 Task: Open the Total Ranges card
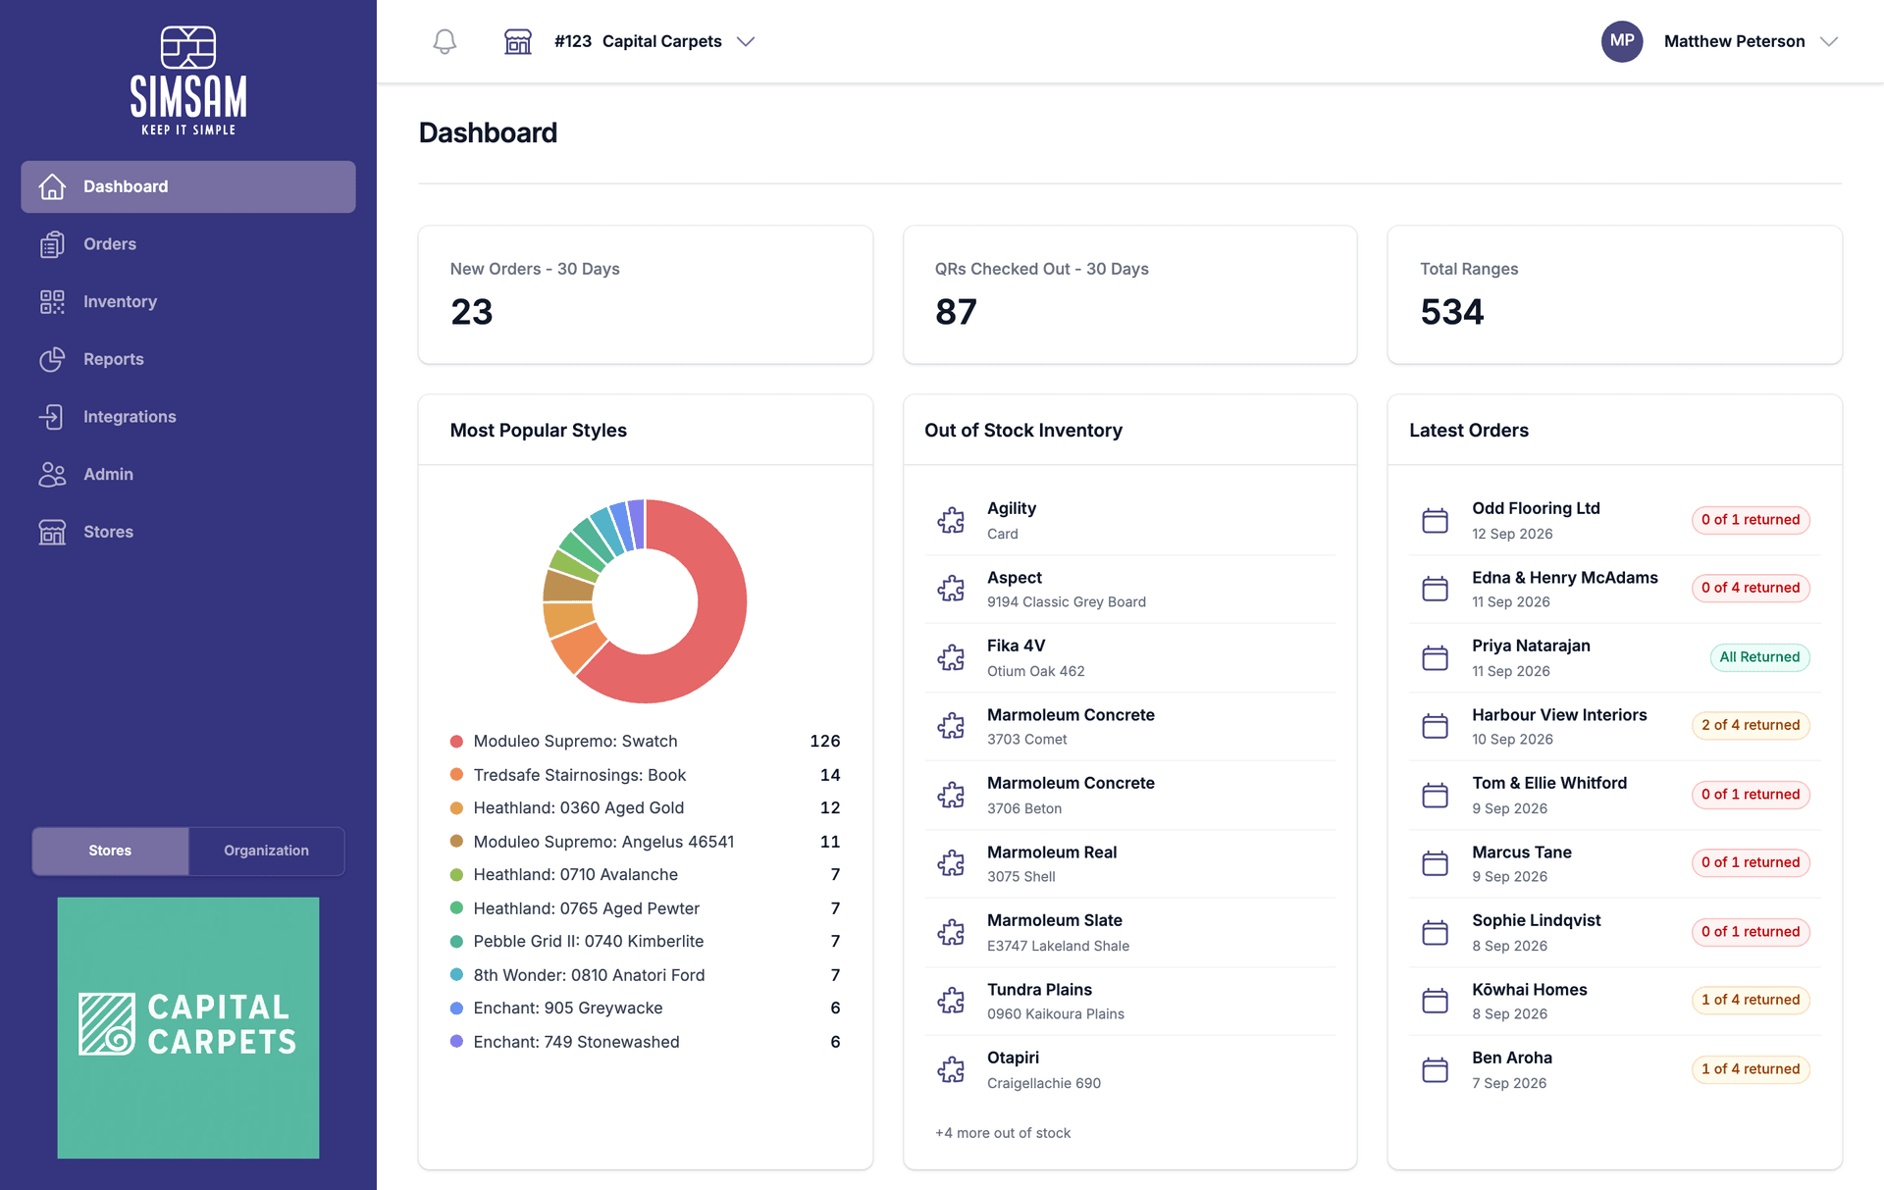pyautogui.click(x=1615, y=294)
